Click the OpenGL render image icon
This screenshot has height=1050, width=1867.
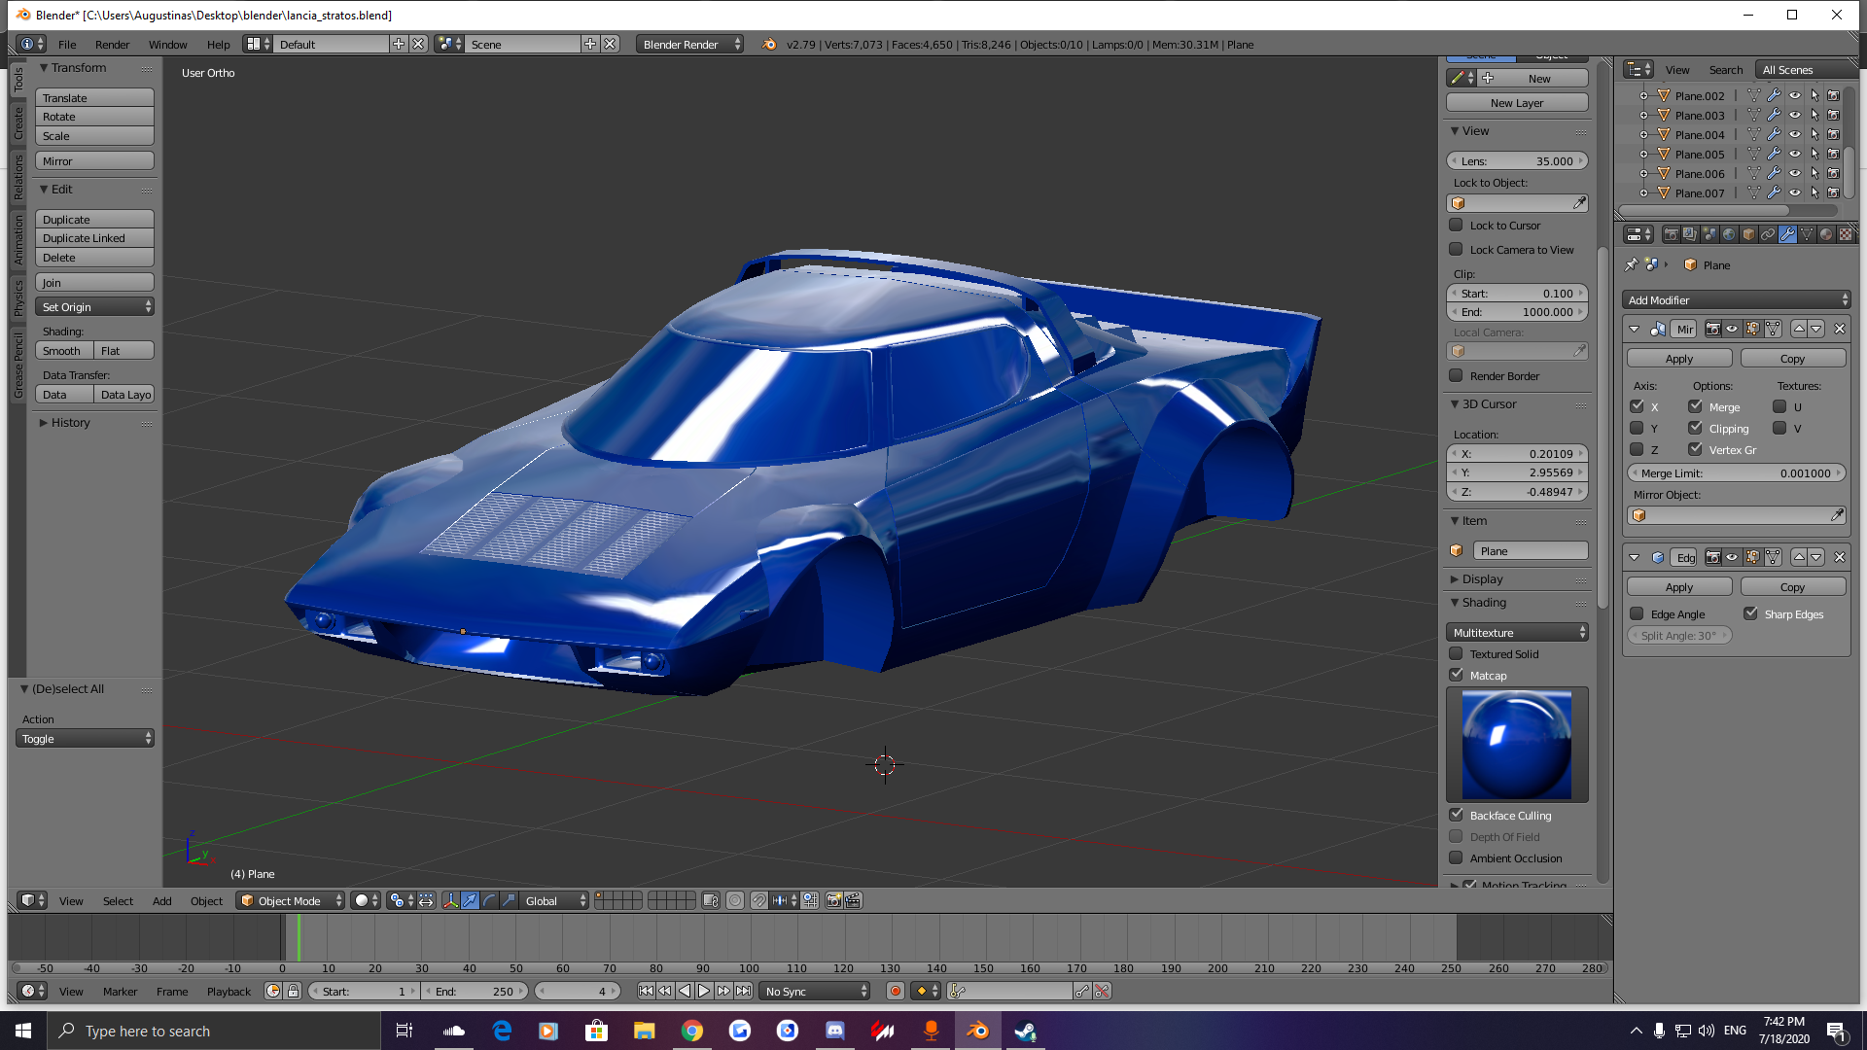pyautogui.click(x=833, y=901)
